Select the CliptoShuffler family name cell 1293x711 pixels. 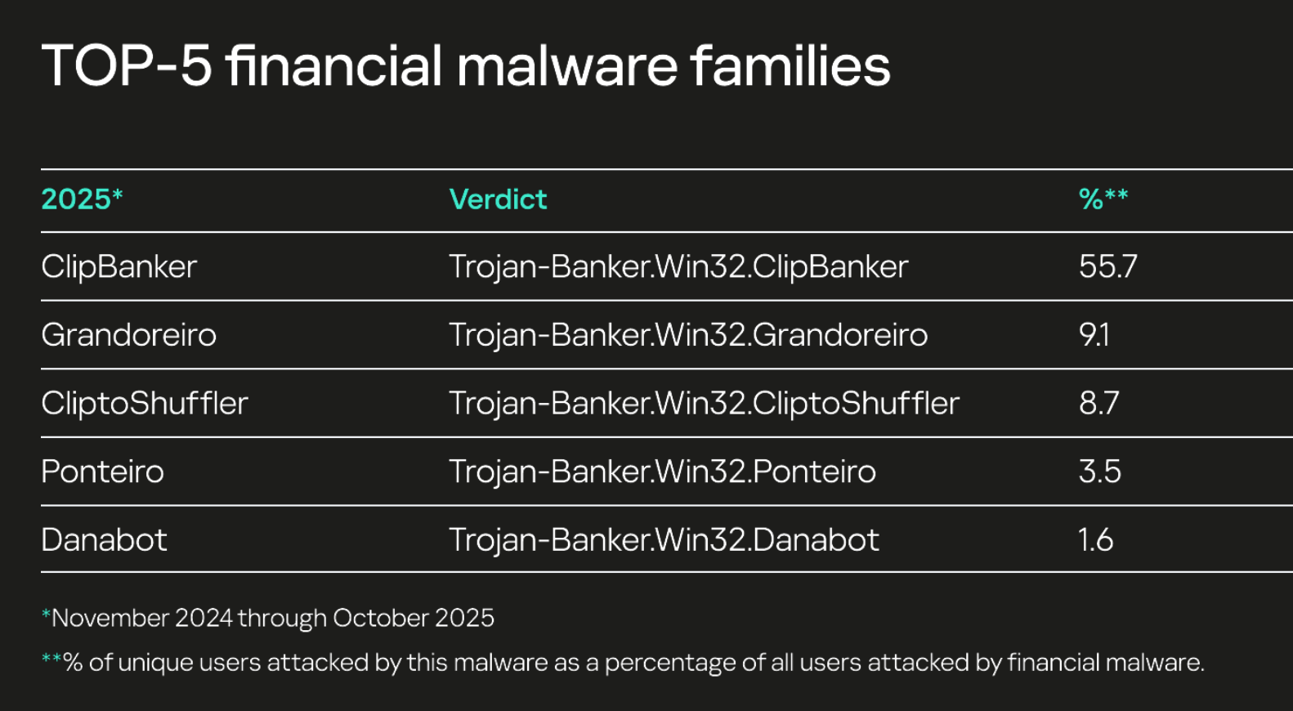coord(144,404)
